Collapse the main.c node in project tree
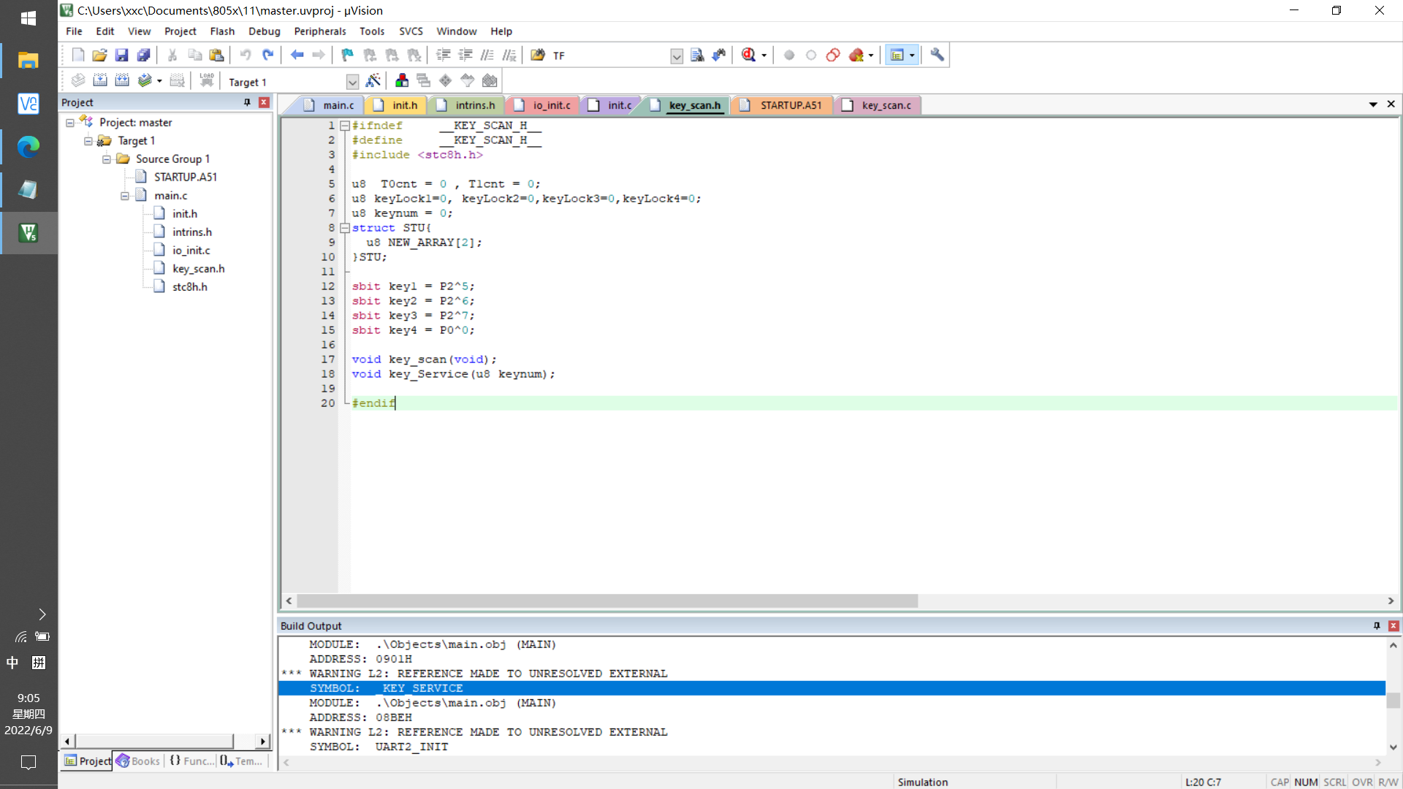 click(x=125, y=196)
